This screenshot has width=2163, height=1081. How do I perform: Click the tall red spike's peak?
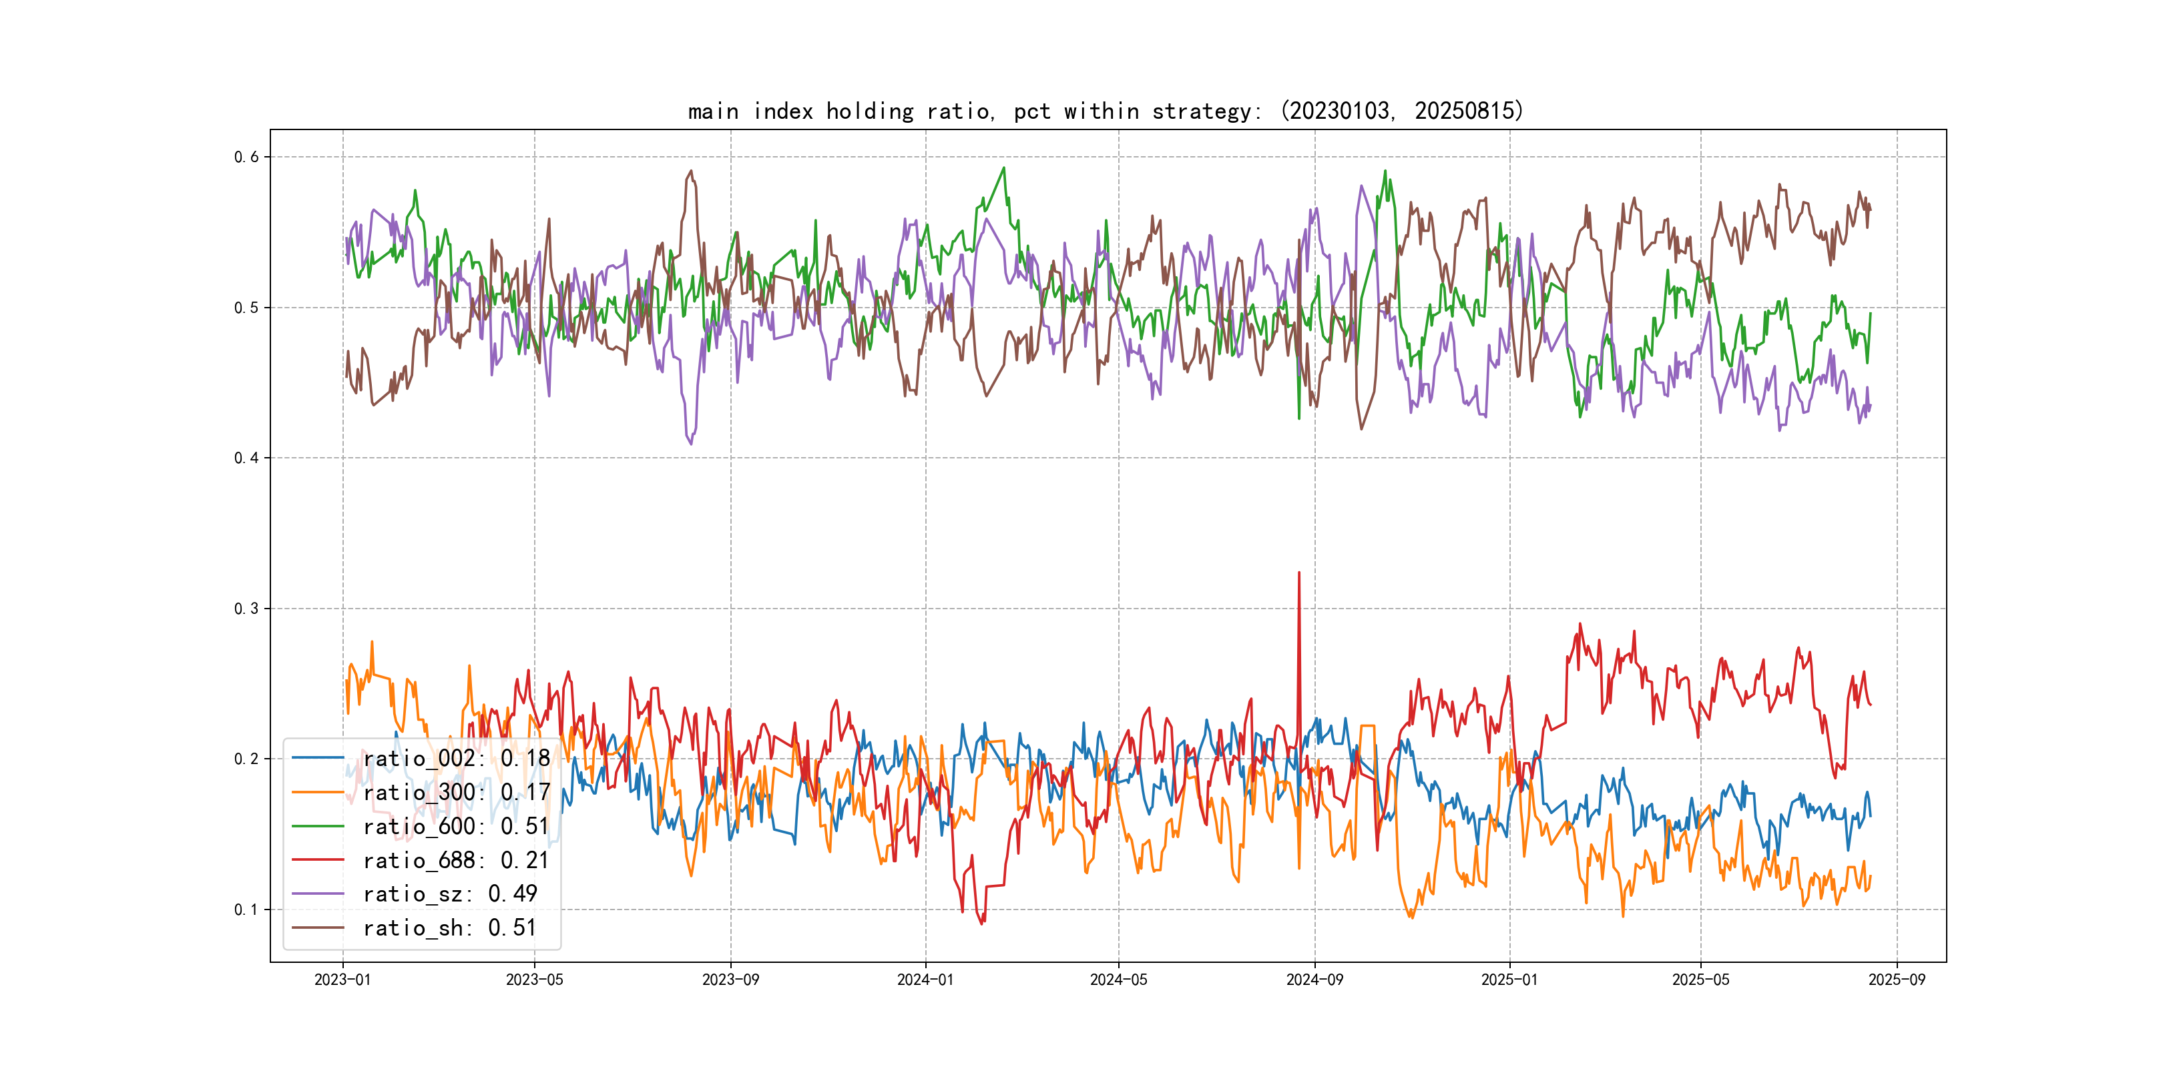point(1299,573)
